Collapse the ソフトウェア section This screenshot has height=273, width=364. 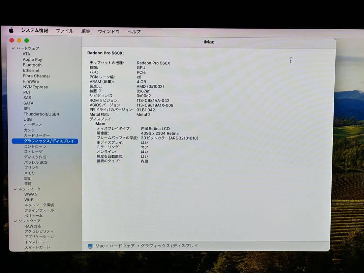click(15, 221)
